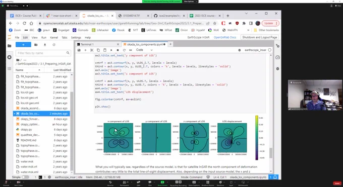Screen dimensions: 343x187
Task: Click the root folder breadcrumb icon
Action: 18,60
